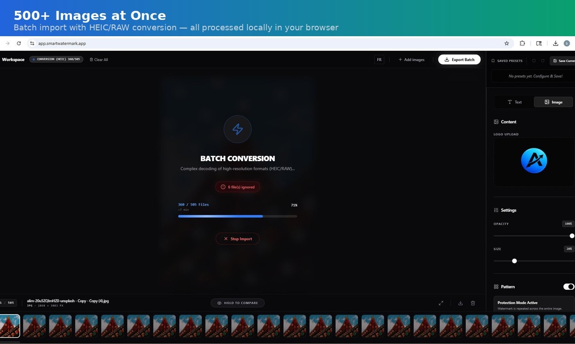Image resolution: width=575 pixels, height=344 pixels.
Task: Click the 6 file(s) ignored warning badge
Action: pos(238,187)
